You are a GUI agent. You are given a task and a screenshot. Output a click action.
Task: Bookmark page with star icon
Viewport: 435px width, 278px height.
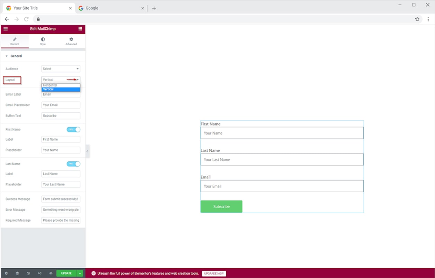417,19
